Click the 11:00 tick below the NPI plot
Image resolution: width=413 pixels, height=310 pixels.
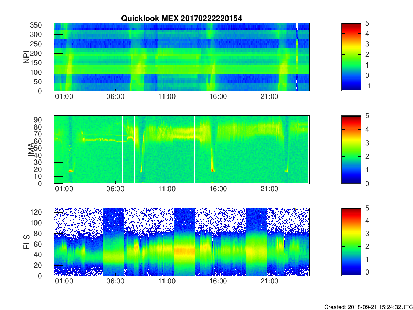click(x=167, y=97)
